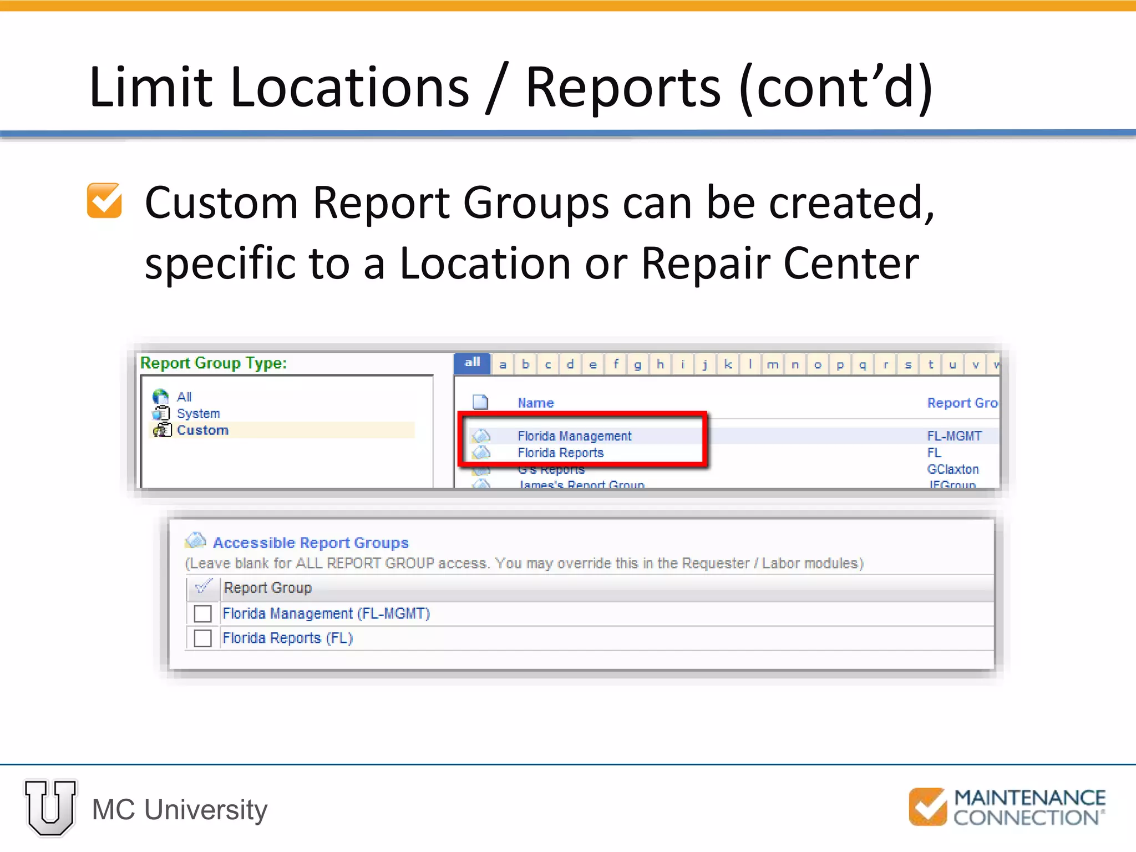Image resolution: width=1136 pixels, height=852 pixels.
Task: Sort list by Report Group column header
Action: [x=962, y=403]
